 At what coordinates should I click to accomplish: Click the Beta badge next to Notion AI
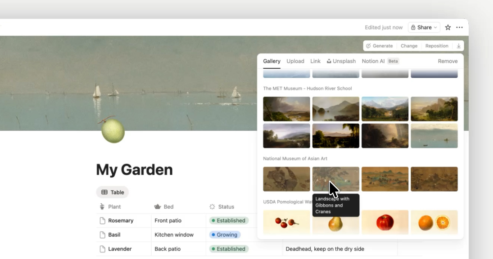pyautogui.click(x=393, y=61)
